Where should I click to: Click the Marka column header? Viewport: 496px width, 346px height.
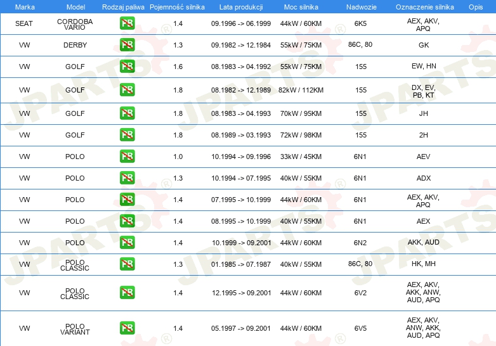point(25,7)
